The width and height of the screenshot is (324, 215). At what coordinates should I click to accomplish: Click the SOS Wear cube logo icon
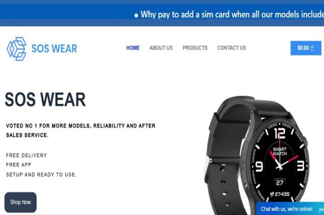[16, 49]
